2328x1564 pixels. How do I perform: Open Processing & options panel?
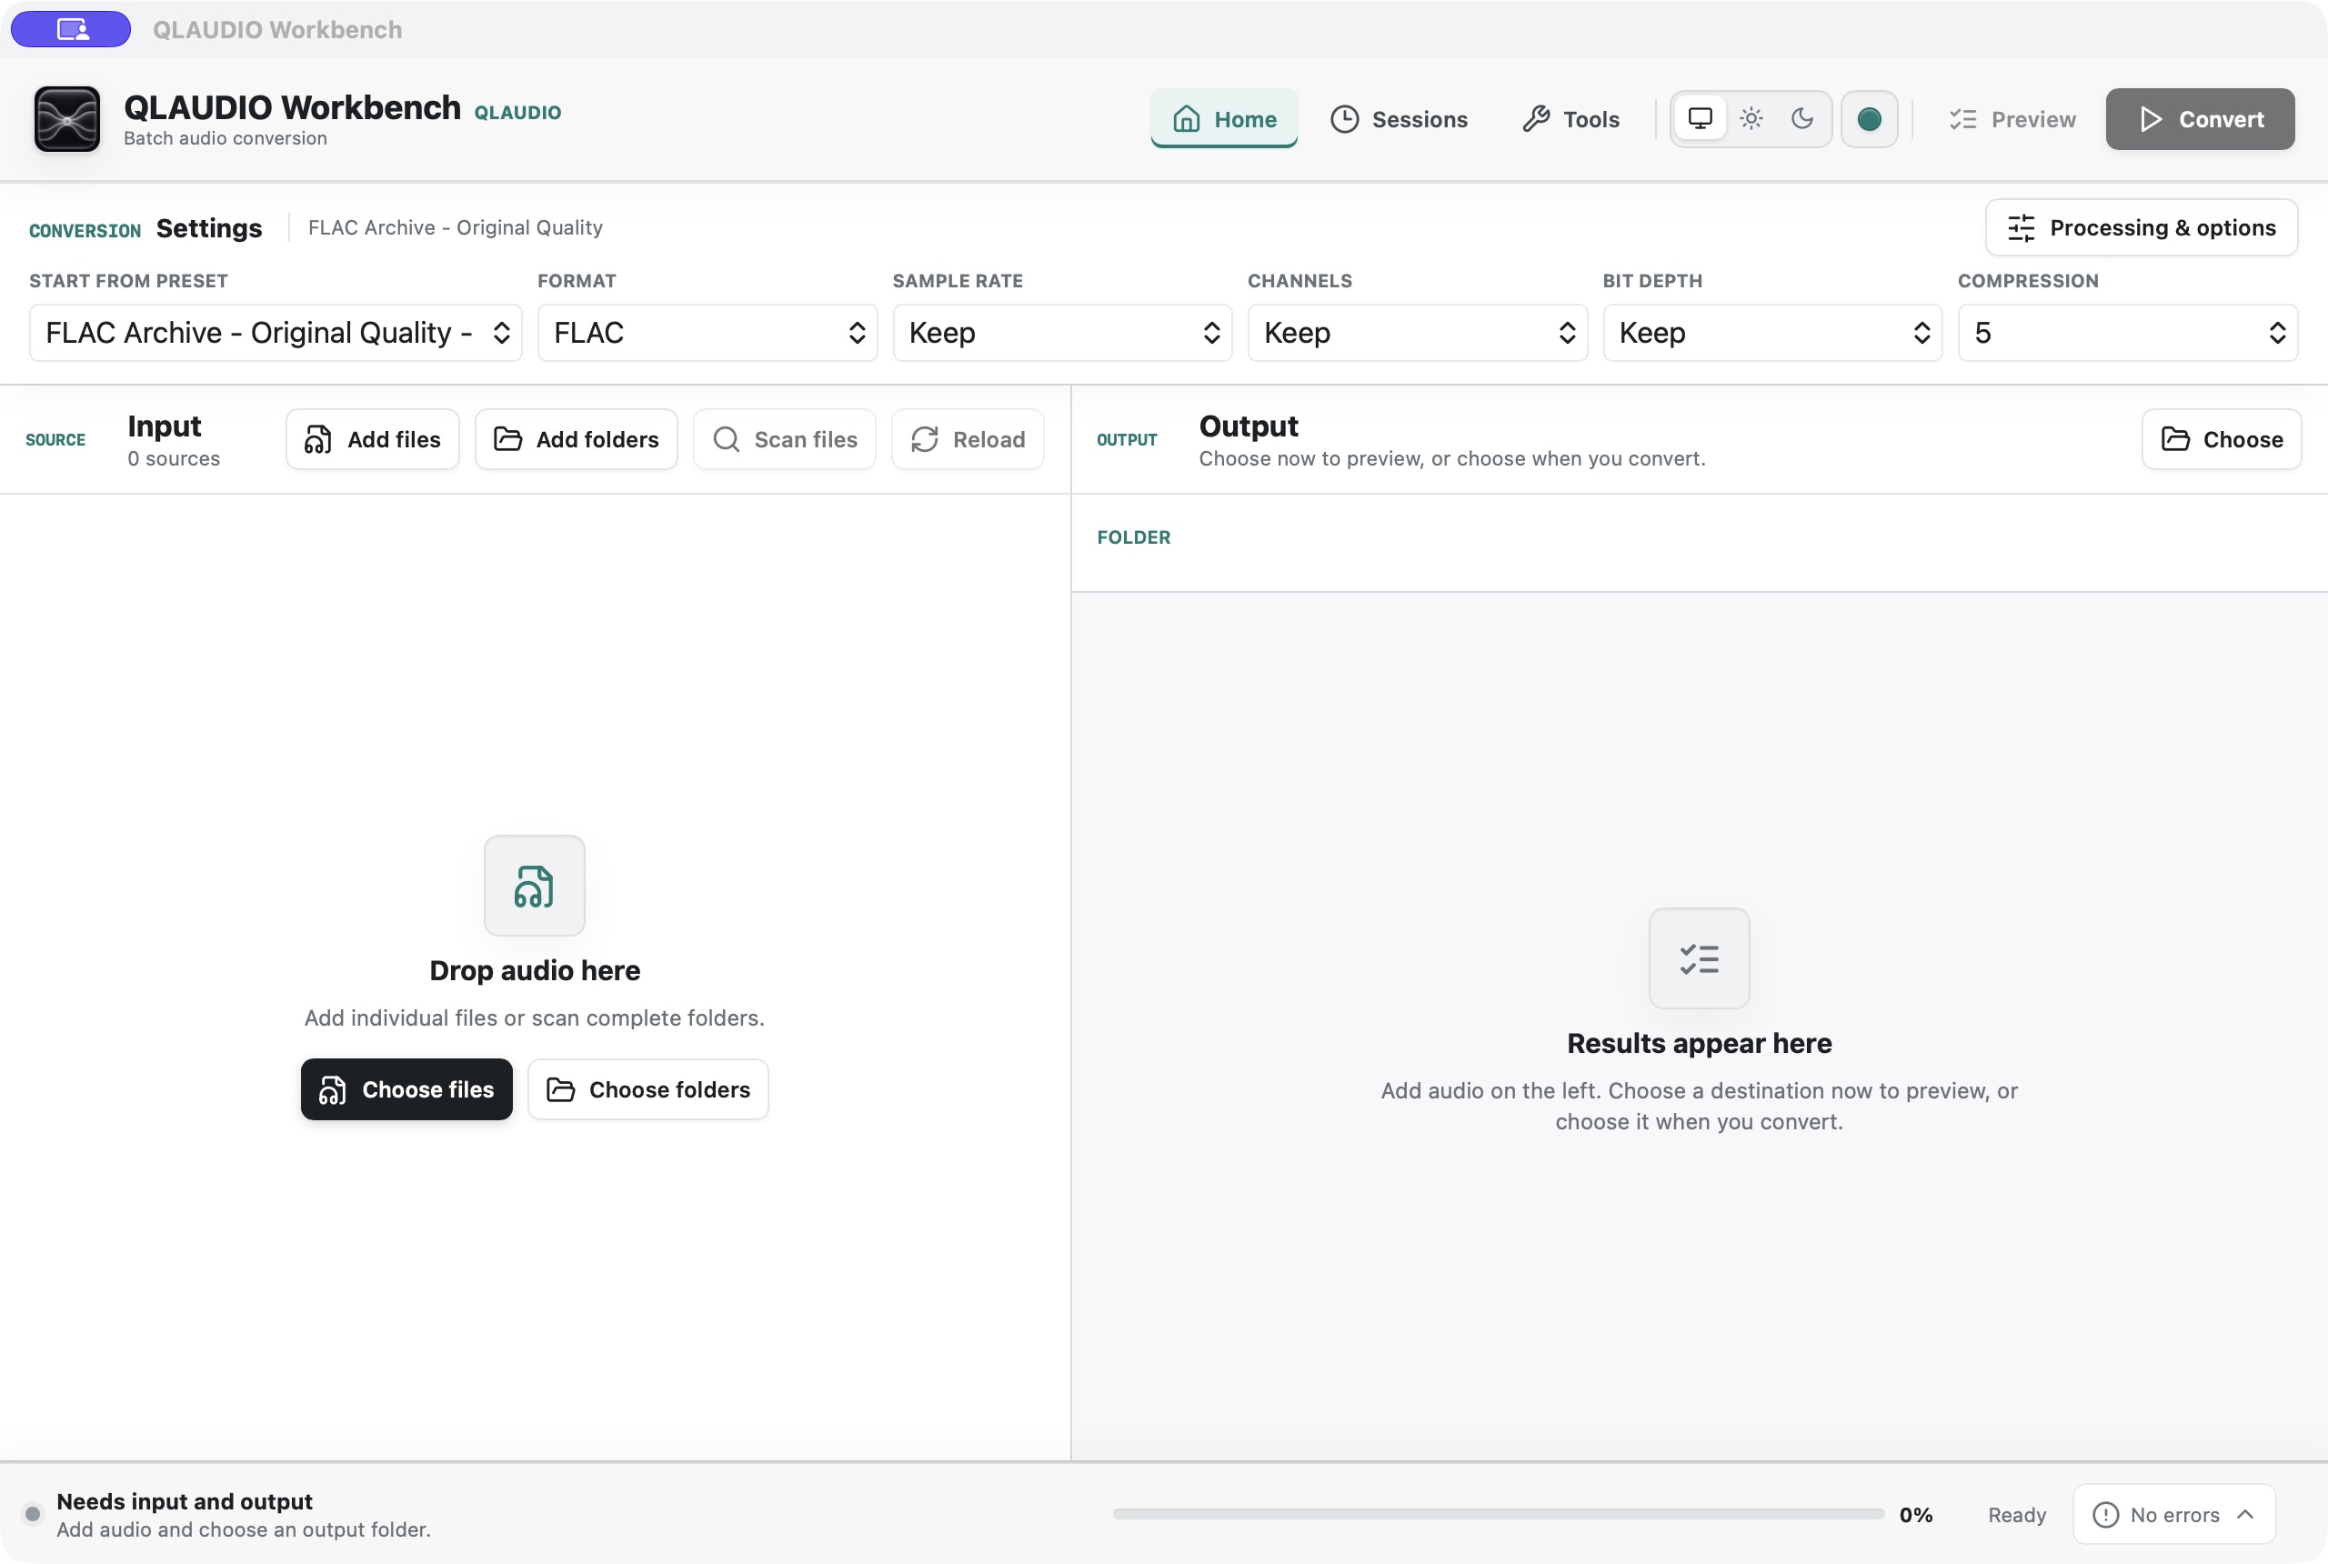click(x=2141, y=227)
